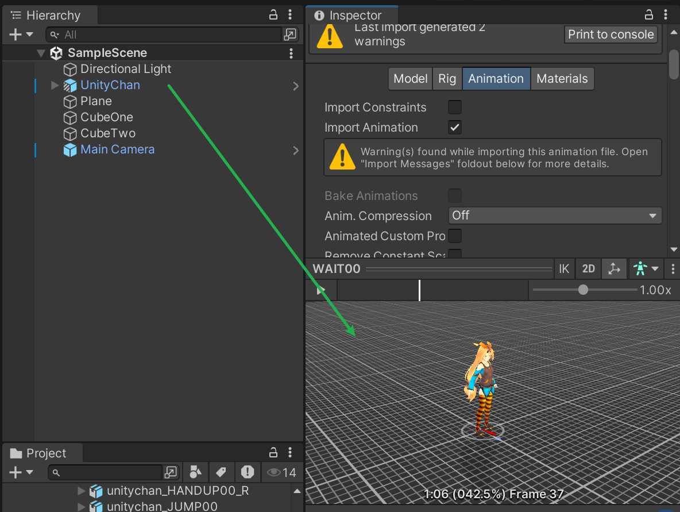
Task: Select the CubeOne object
Action: [107, 117]
